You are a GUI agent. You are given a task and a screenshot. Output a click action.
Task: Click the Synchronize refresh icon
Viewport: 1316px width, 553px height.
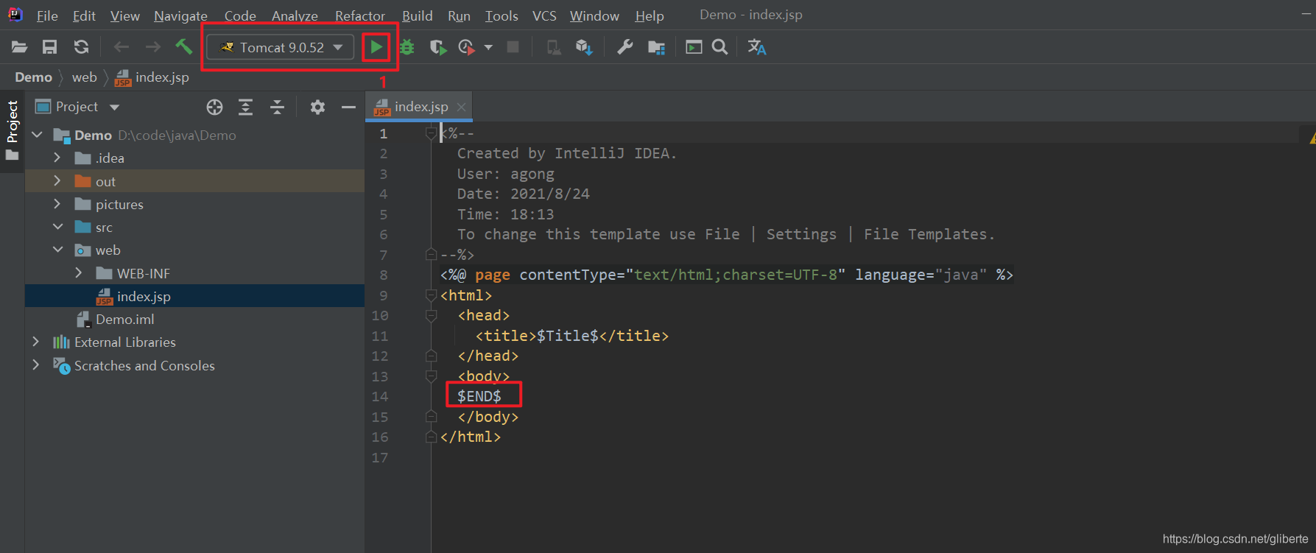click(81, 47)
